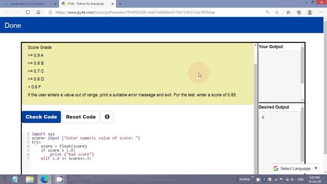Open File Explorer from the taskbar

(x=30, y=179)
